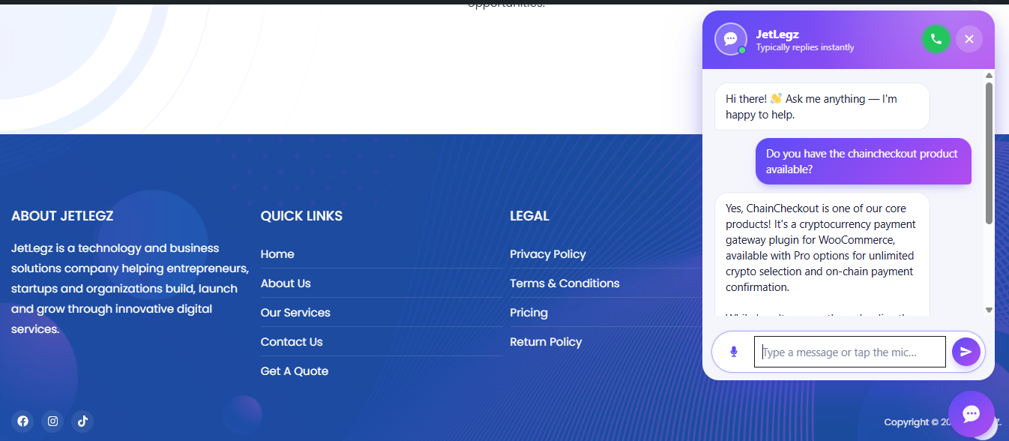The width and height of the screenshot is (1009, 441).
Task: Click the chat scrollbar thumb
Action: (x=989, y=153)
